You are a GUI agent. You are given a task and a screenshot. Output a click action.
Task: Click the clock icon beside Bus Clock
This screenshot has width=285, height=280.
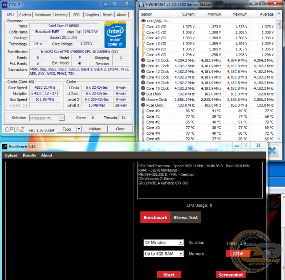coord(143,94)
